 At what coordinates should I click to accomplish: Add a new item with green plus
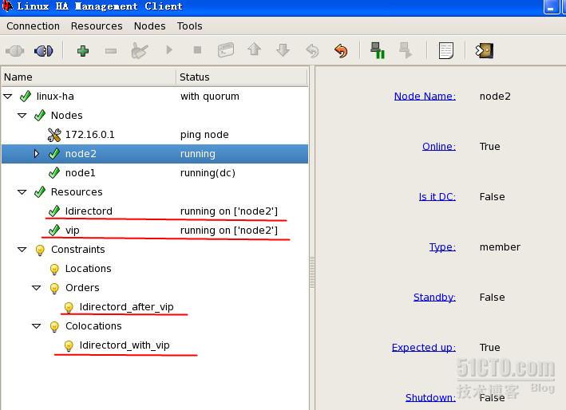[x=83, y=51]
